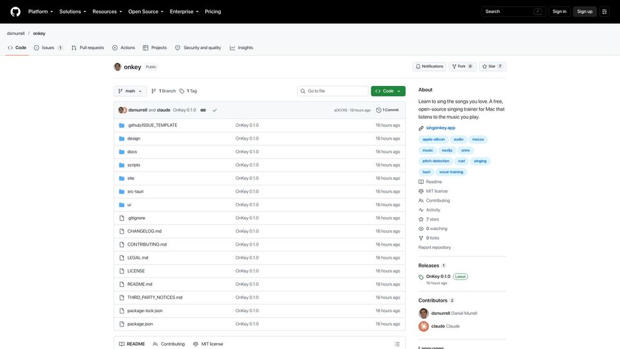Open the .github/ISSUE_TEMPLATE folder
Image resolution: width=620 pixels, height=349 pixels.
point(152,125)
